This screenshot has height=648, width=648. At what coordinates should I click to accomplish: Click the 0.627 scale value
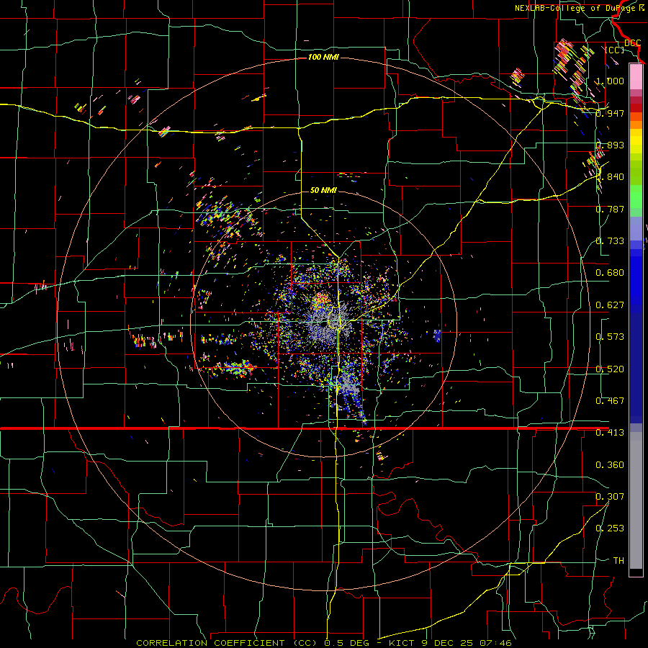click(610, 305)
